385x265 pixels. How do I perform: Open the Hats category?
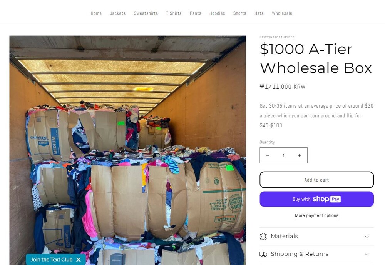[x=259, y=13]
